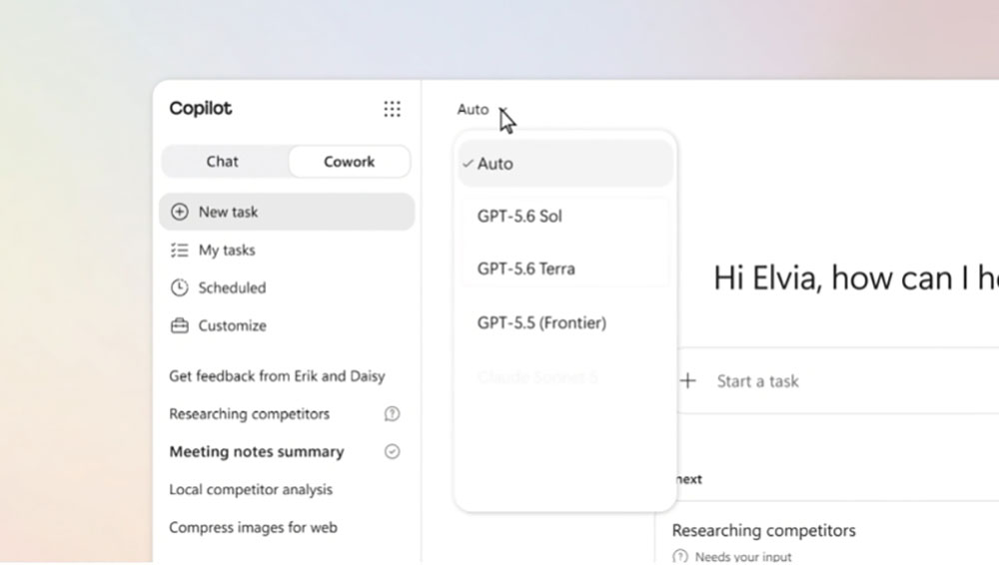Image resolution: width=999 pixels, height=565 pixels.
Task: Open Compress images for web task
Action: [x=253, y=527]
